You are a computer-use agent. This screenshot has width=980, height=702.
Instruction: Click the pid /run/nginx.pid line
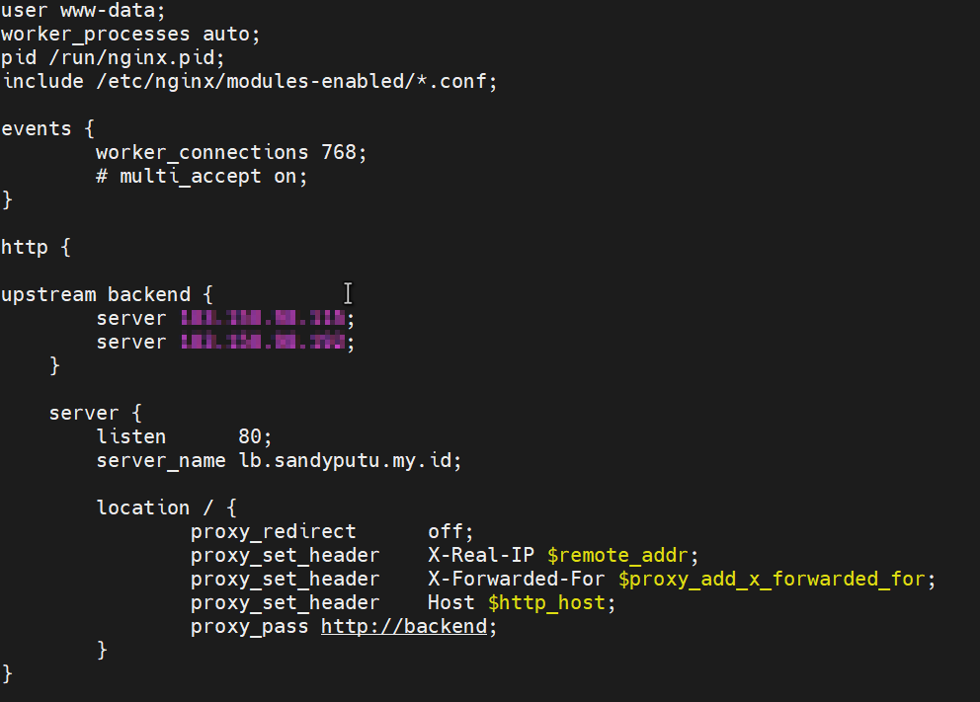click(x=114, y=57)
